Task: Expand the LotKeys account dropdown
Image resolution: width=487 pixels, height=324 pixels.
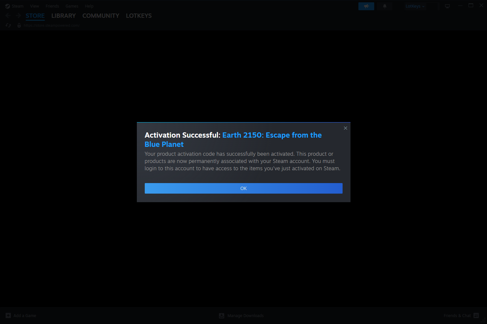Action: (x=415, y=6)
